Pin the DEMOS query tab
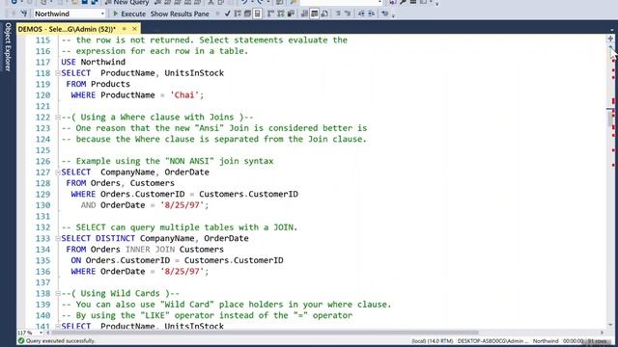Viewport: 618px width, 347px height. [x=124, y=29]
